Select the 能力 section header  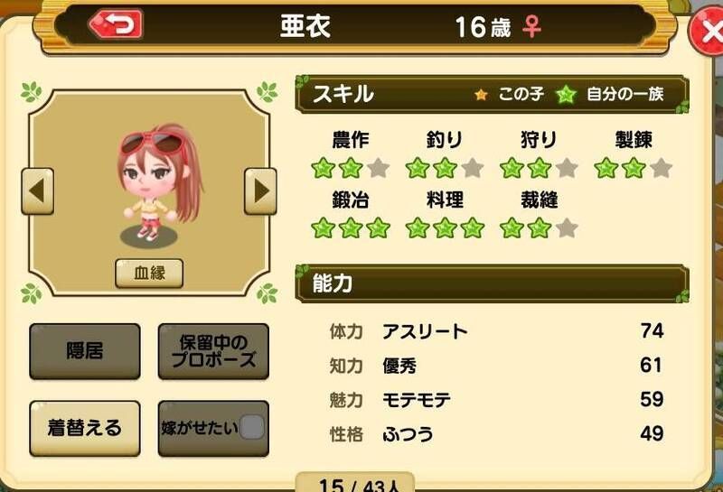click(492, 283)
